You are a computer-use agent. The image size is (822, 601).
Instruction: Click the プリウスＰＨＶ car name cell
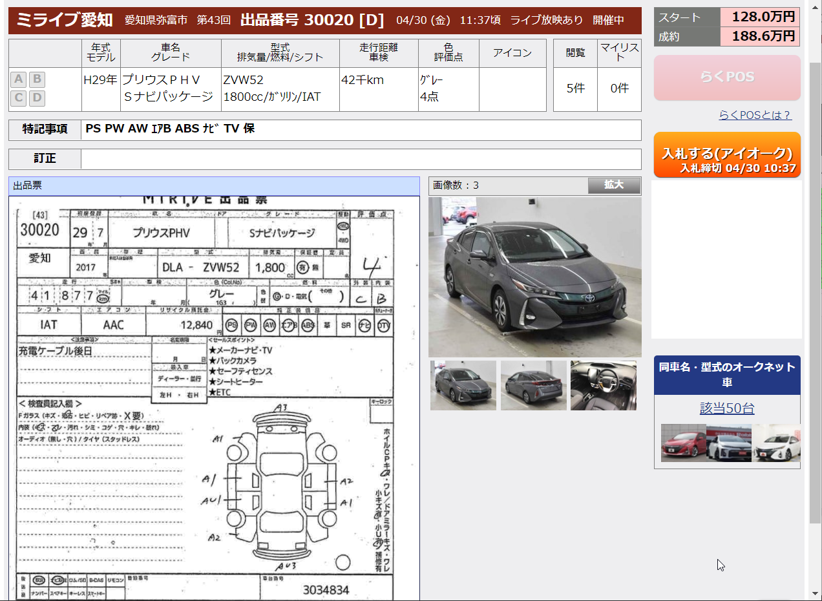click(x=171, y=89)
